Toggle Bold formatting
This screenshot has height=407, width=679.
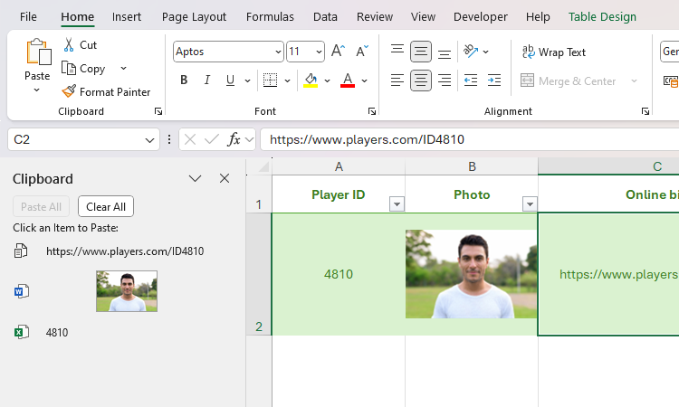[184, 80]
